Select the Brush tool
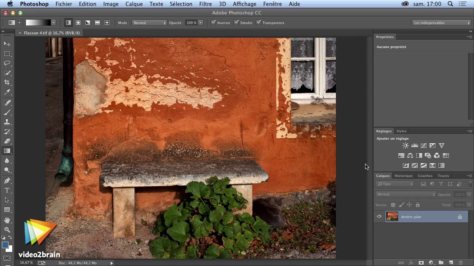The width and height of the screenshot is (474, 266). pyautogui.click(x=7, y=112)
